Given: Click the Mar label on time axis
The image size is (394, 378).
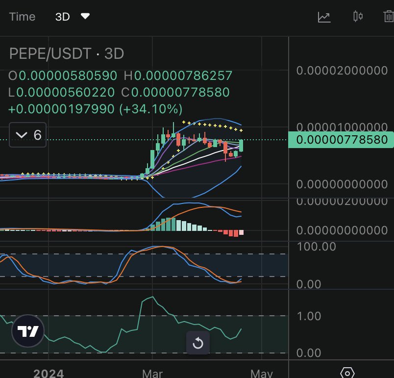Looking at the screenshot, I should (x=152, y=374).
